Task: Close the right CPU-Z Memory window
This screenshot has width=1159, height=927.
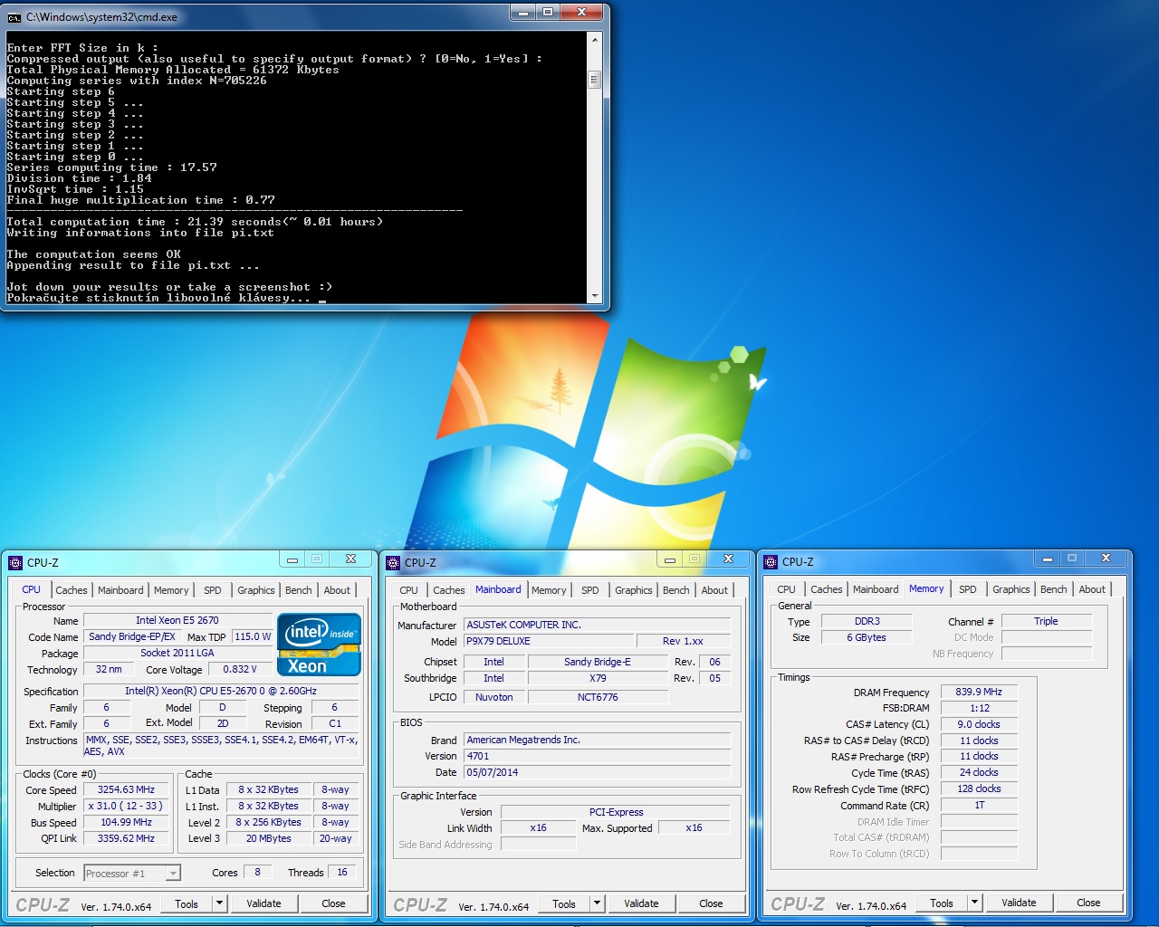Action: tap(1106, 559)
